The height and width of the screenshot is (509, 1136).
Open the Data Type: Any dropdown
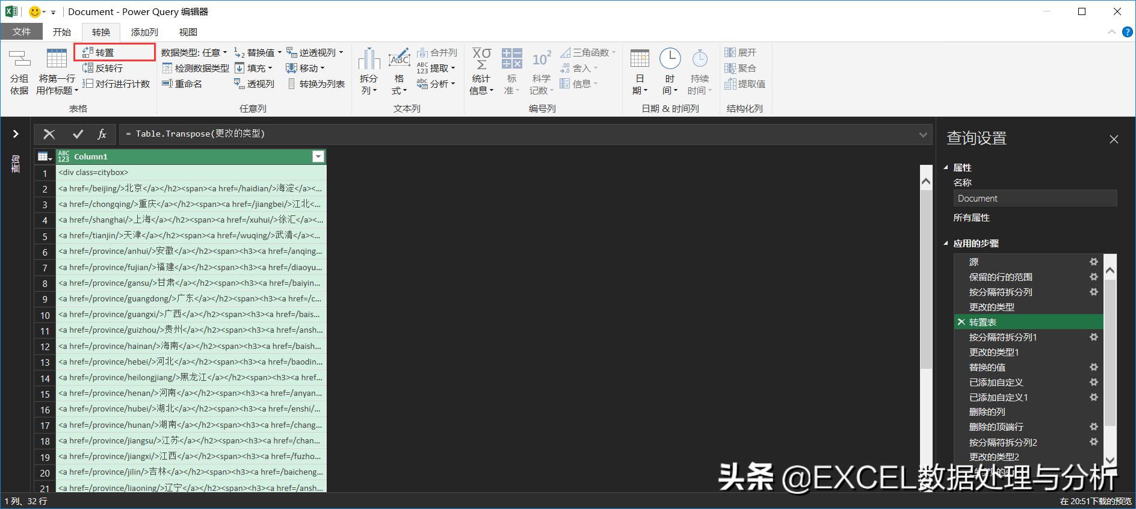coord(194,52)
